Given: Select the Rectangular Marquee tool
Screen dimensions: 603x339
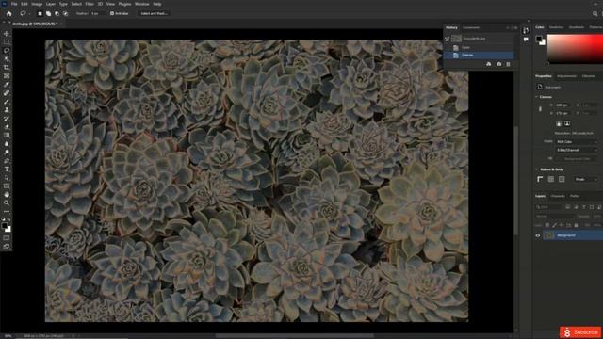Looking at the screenshot, I should [7, 42].
